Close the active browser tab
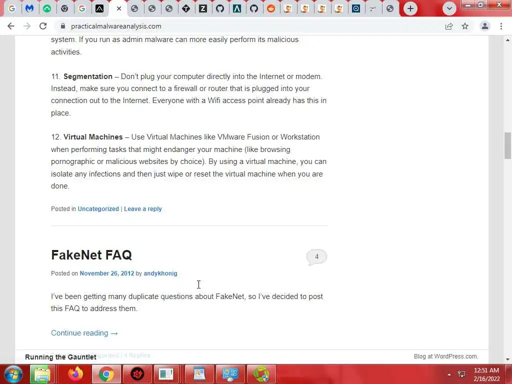 (119, 8)
